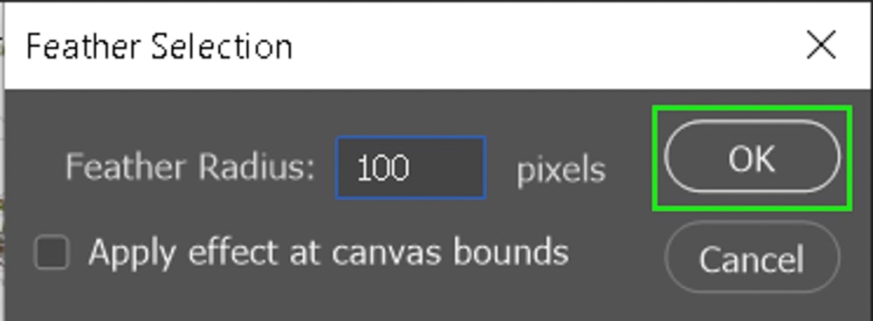Click the 'pixels' unit label
The height and width of the screenshot is (321, 873).
tap(560, 170)
